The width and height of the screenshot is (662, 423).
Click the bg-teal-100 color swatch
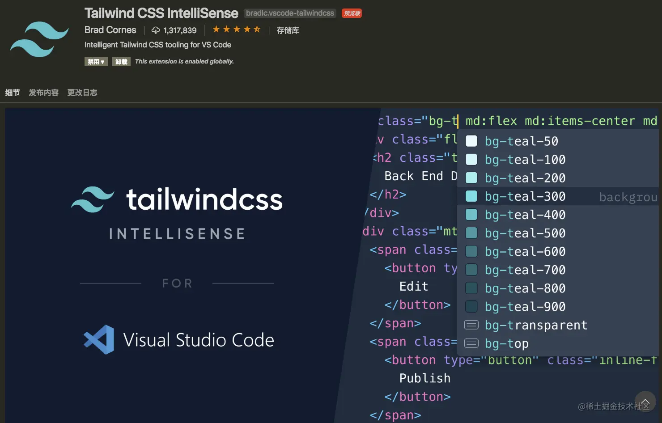point(471,160)
